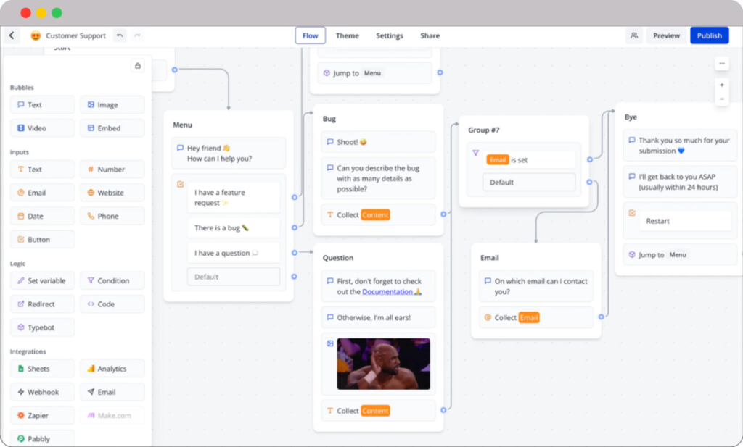Select the Set variable logic block

click(x=41, y=280)
